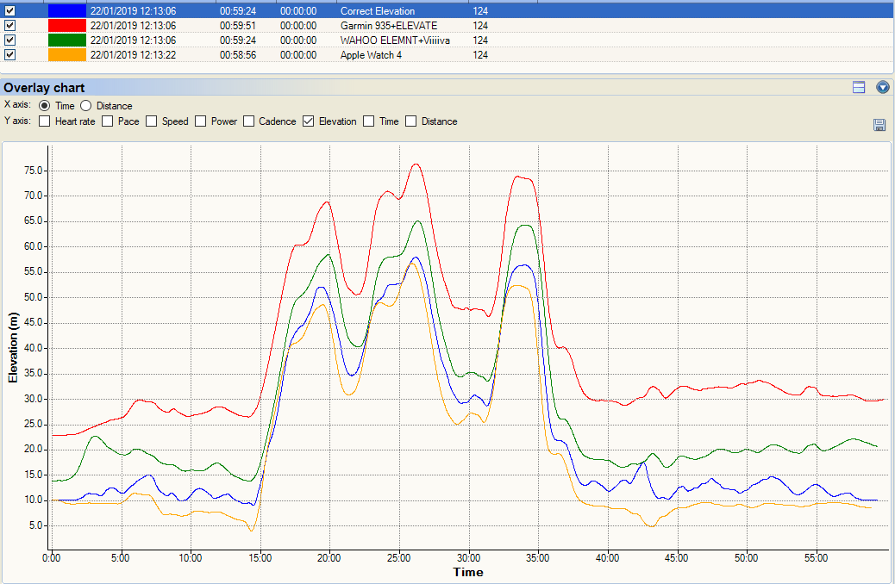This screenshot has height=584, width=895.
Task: Turn on the Speed Y axis checkbox
Action: coord(152,121)
